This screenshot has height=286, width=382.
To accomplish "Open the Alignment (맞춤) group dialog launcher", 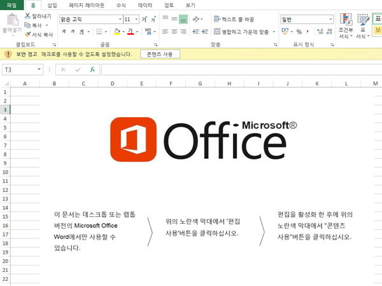I will pyautogui.click(x=275, y=44).
